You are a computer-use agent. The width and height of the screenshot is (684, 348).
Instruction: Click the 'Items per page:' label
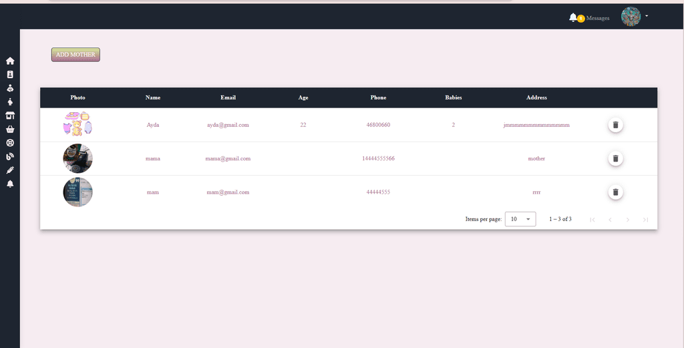484,219
